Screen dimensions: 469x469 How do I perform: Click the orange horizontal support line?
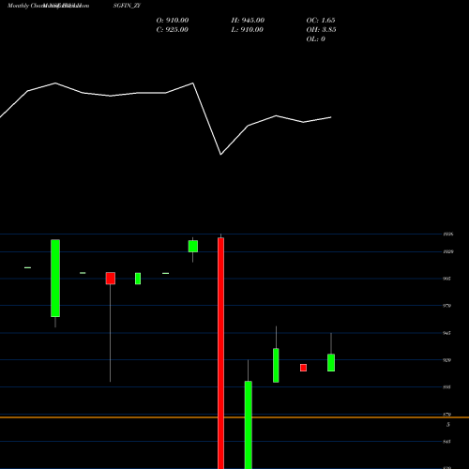click(234, 417)
